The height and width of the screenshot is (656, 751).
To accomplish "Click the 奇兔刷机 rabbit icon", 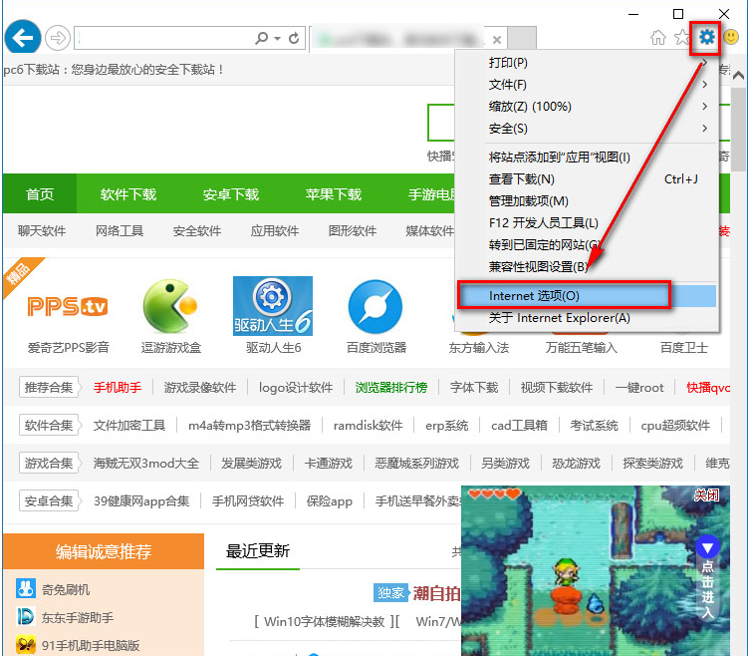I will coord(25,588).
